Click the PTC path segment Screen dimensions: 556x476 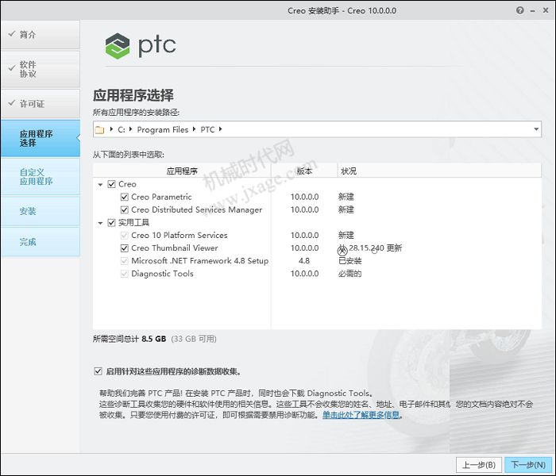(207, 129)
